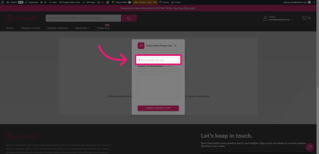
Task: Click the project list name input
Action: pos(158,60)
